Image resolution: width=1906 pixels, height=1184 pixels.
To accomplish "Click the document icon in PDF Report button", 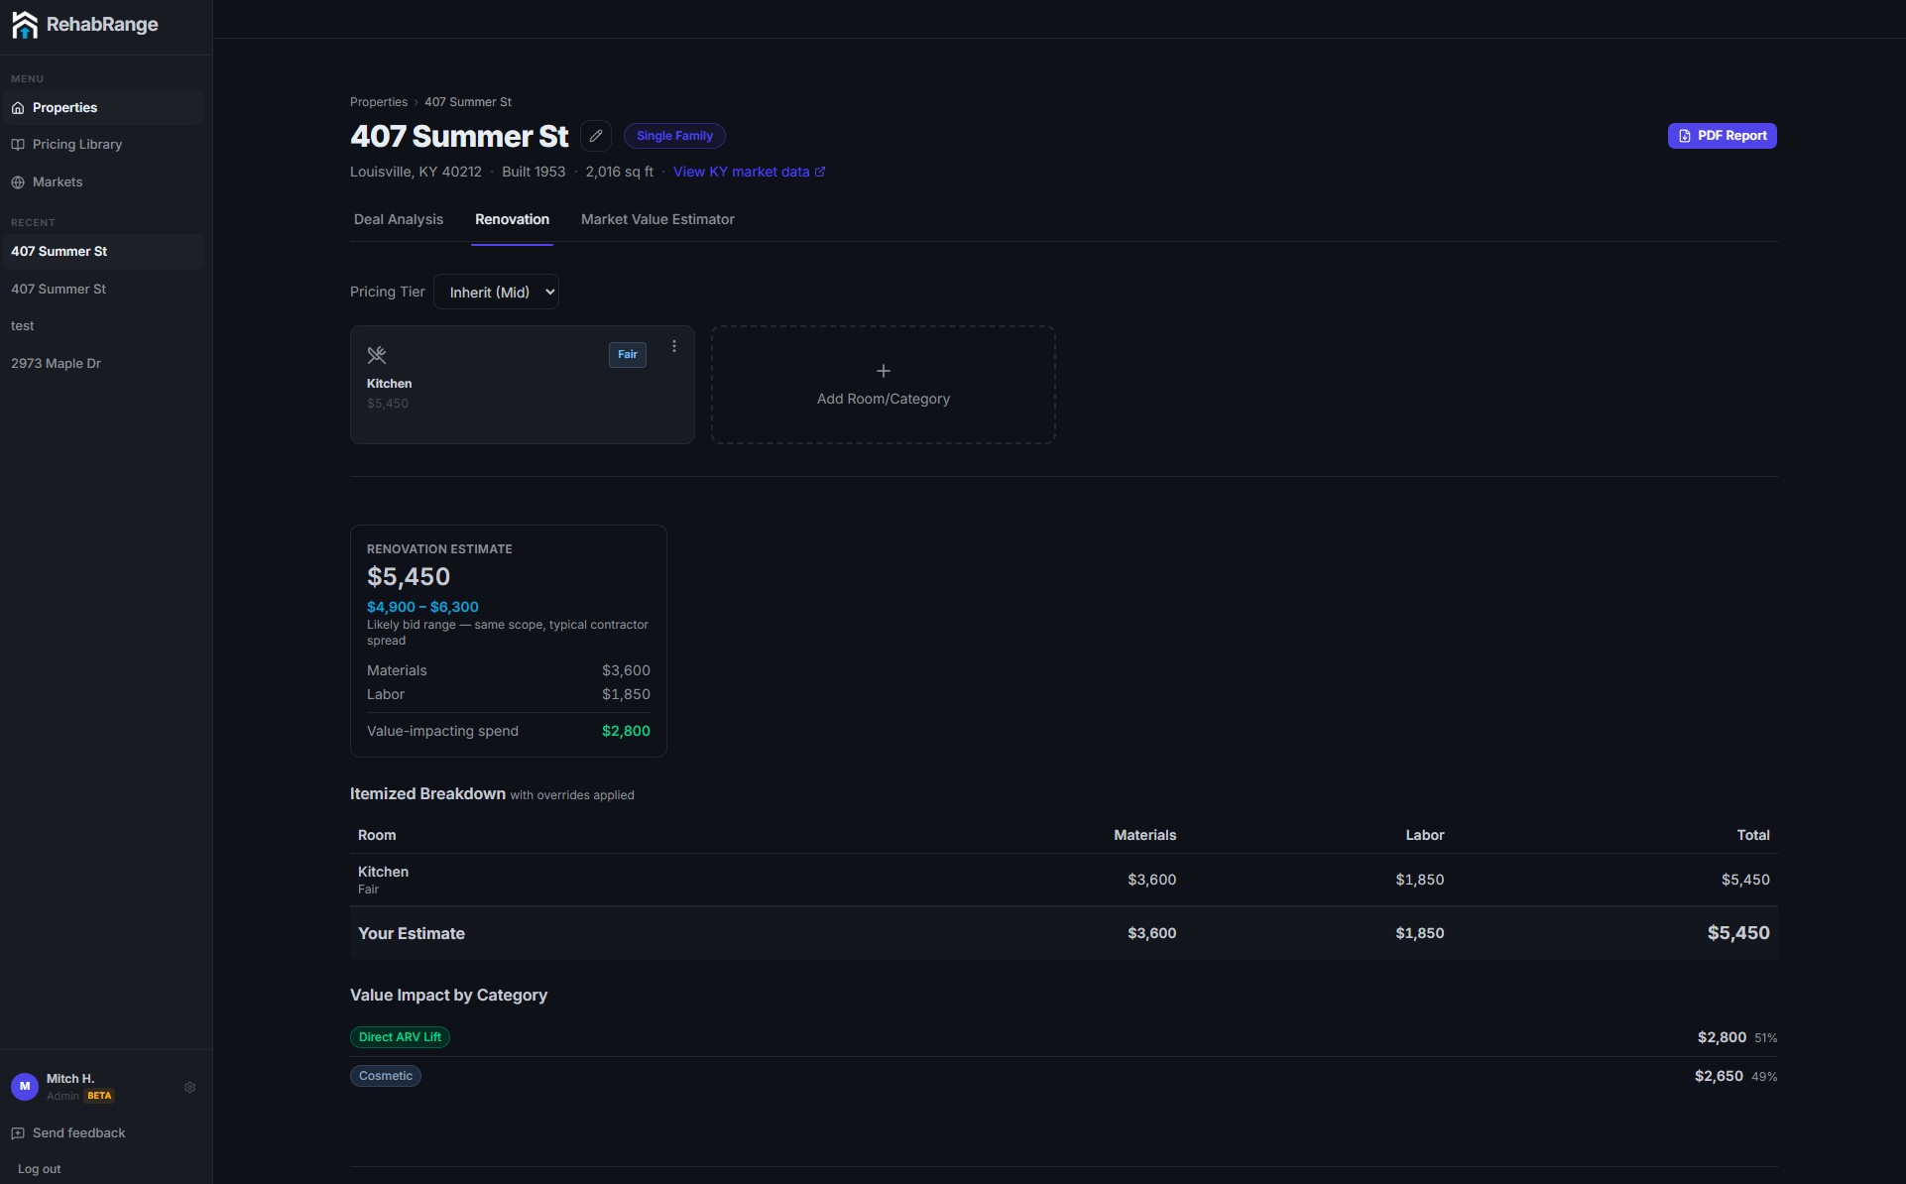I will (1685, 136).
